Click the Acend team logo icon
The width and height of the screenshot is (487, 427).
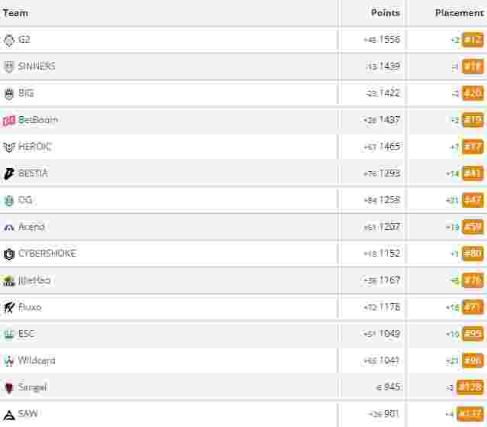tap(9, 227)
